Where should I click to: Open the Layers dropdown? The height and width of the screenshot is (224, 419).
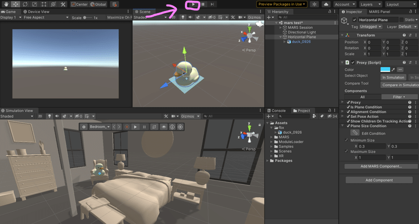point(370,4)
